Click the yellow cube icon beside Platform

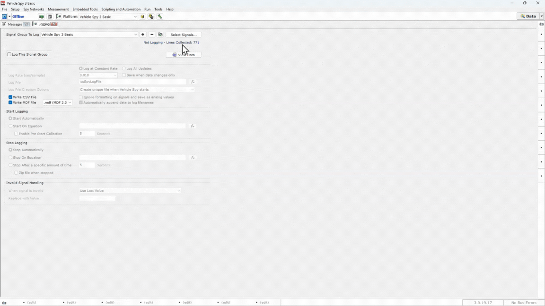142,17
